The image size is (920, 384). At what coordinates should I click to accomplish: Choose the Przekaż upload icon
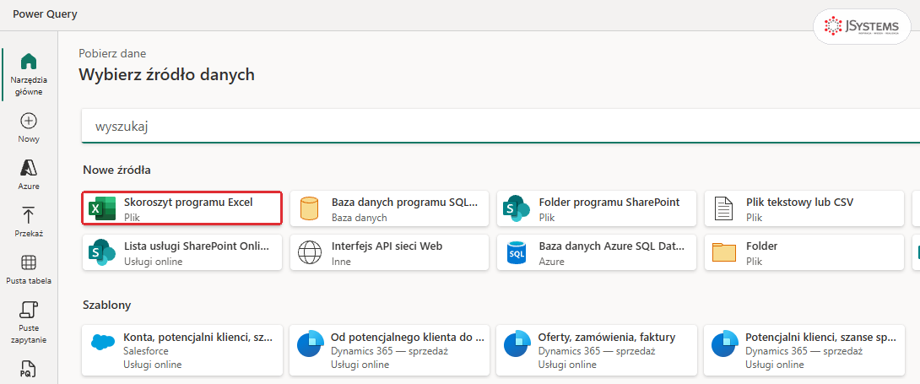coord(29,214)
